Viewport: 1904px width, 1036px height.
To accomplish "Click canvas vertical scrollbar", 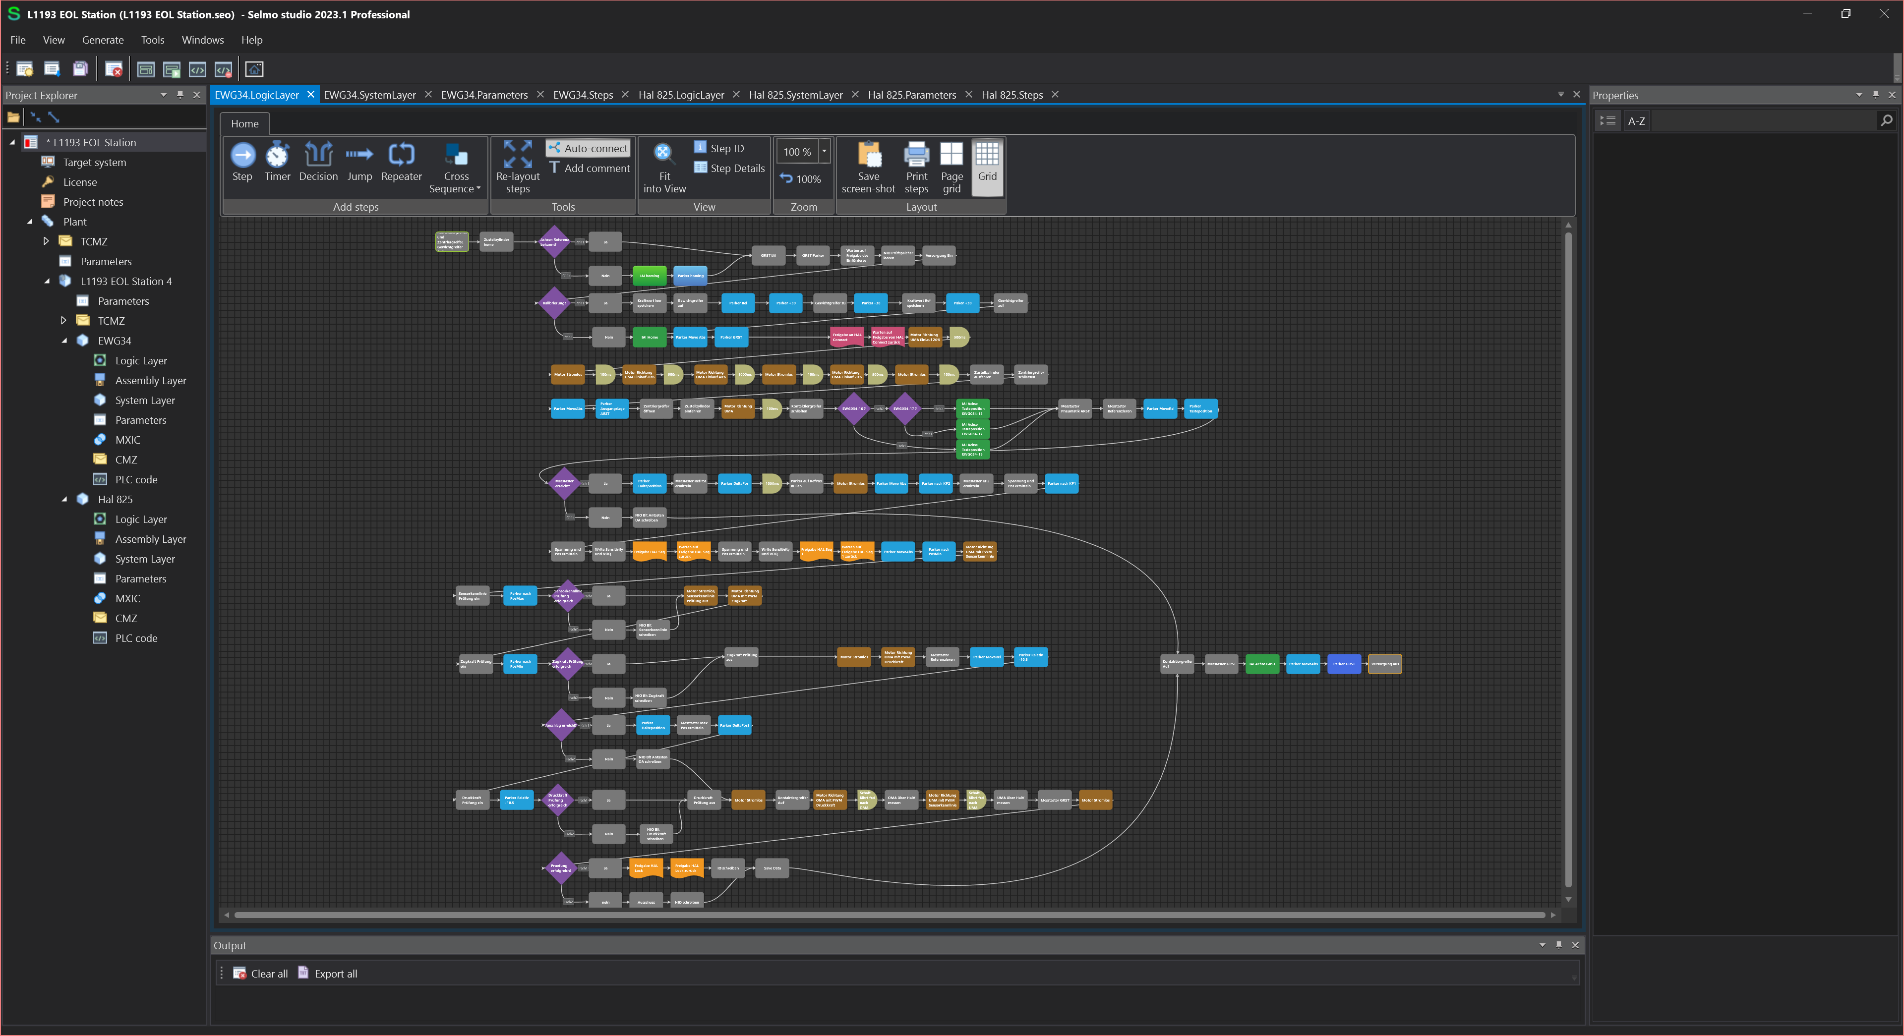I will [1568, 560].
